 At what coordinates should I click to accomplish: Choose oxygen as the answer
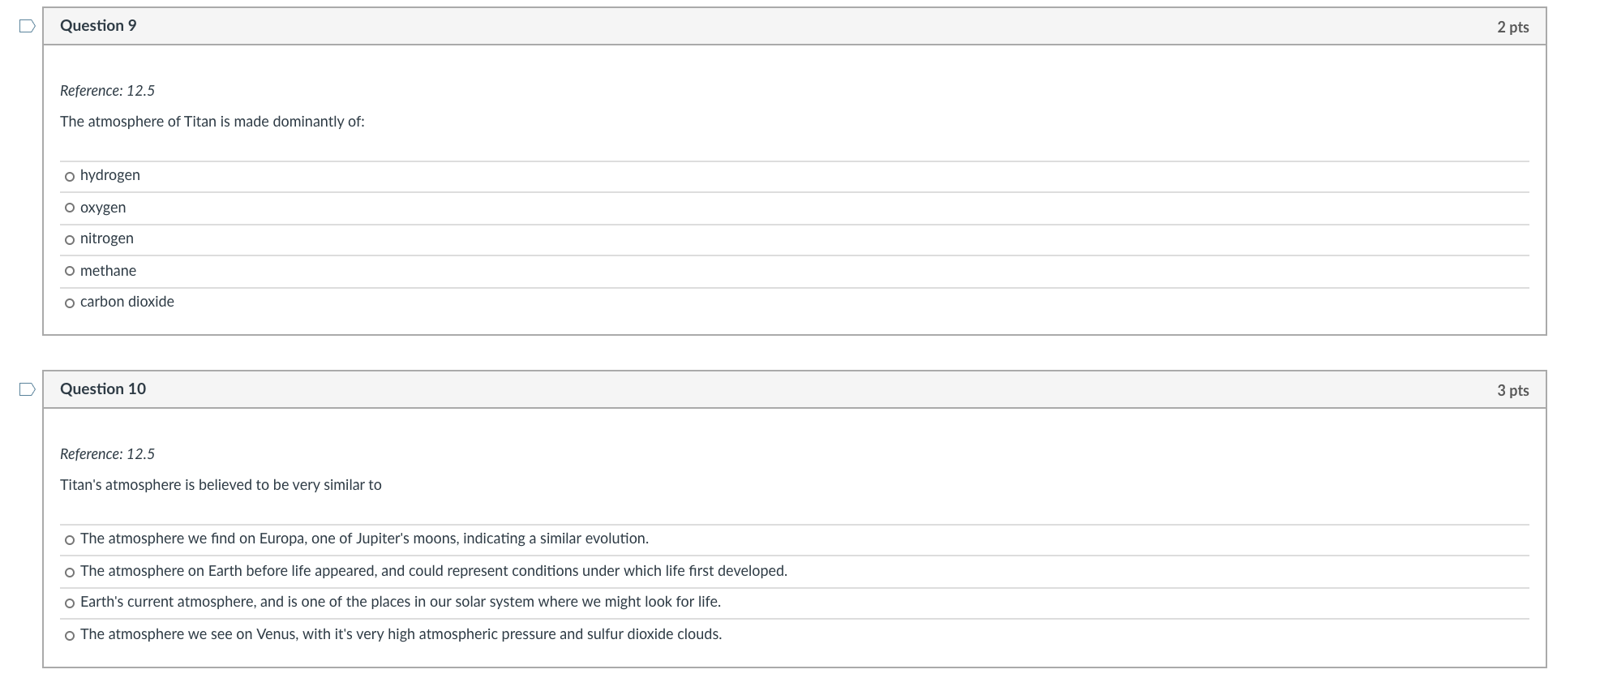(x=70, y=208)
